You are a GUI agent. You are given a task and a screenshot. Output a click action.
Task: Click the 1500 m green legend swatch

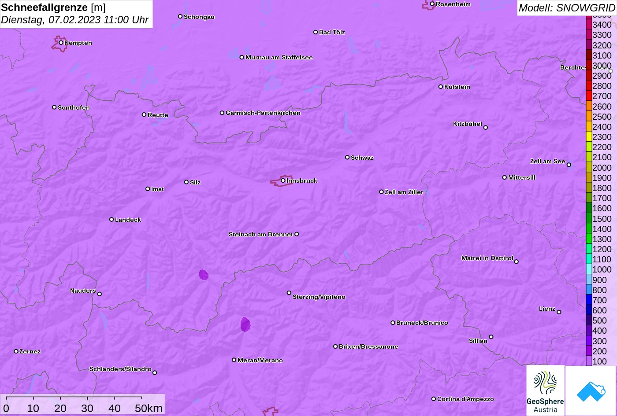tap(589, 219)
